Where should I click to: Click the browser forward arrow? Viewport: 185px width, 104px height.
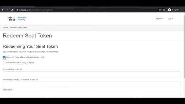(7, 10)
